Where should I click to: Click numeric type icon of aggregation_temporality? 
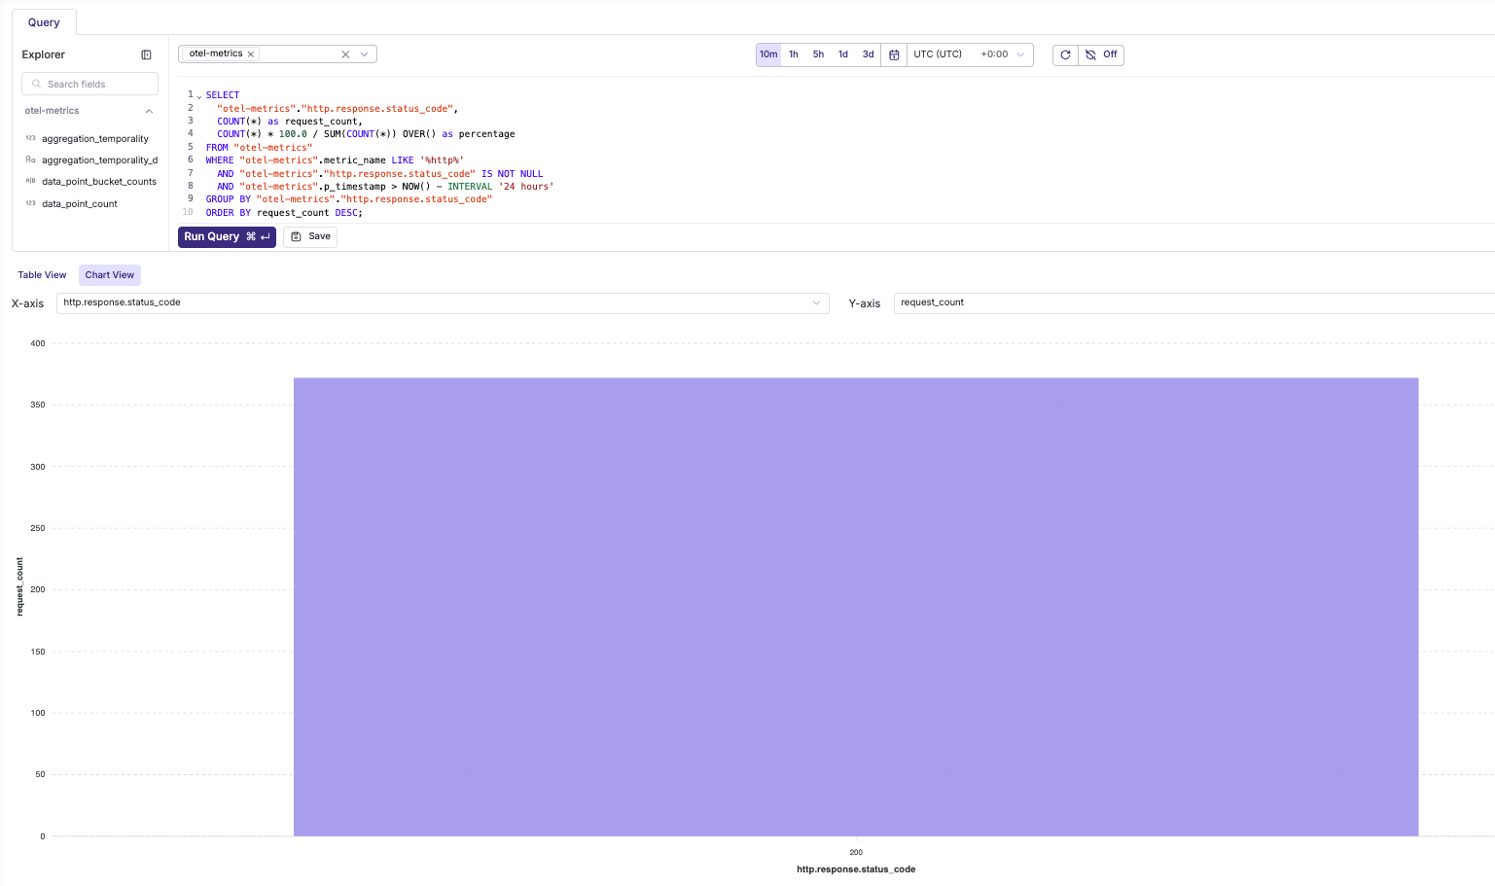(x=30, y=138)
